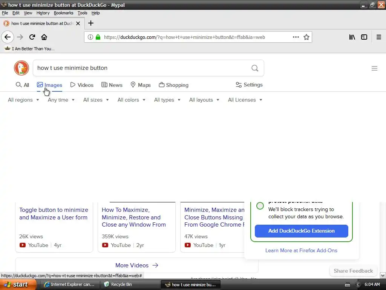Open the browser home page
The width and height of the screenshot is (386, 290).
pyautogui.click(x=44, y=37)
